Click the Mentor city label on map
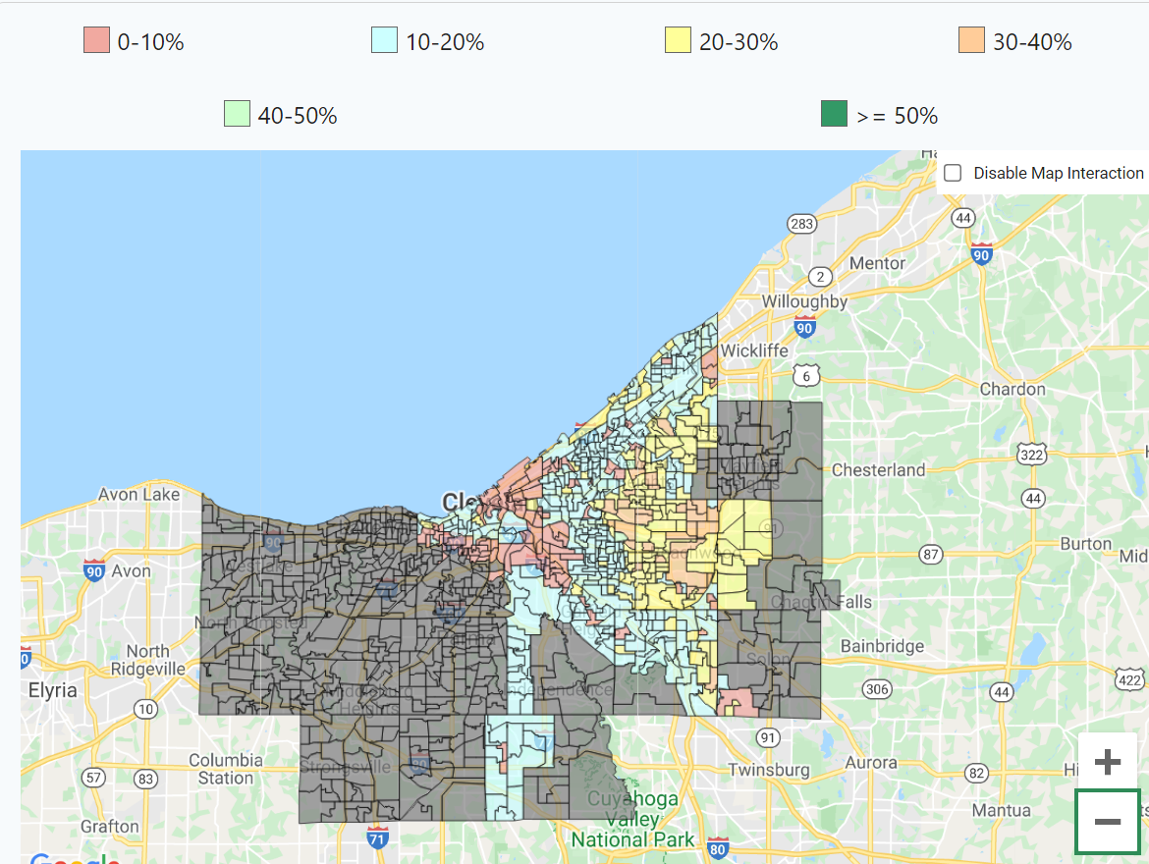1149x864 pixels. pyautogui.click(x=877, y=263)
